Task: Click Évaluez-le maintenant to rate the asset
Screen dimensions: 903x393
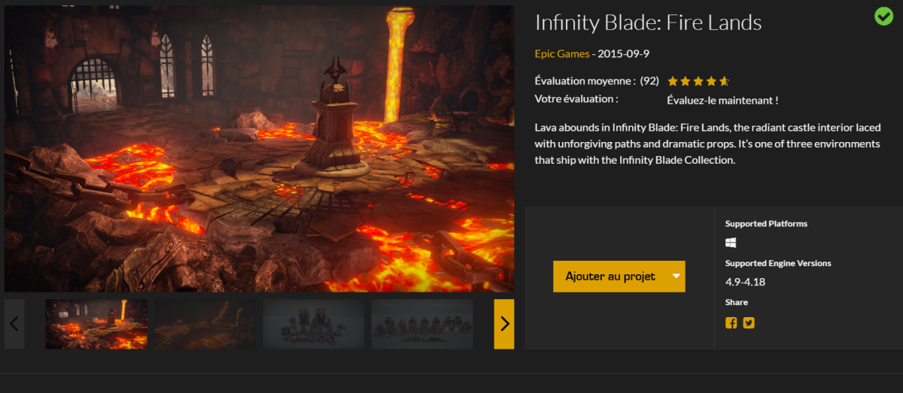Action: (x=722, y=100)
